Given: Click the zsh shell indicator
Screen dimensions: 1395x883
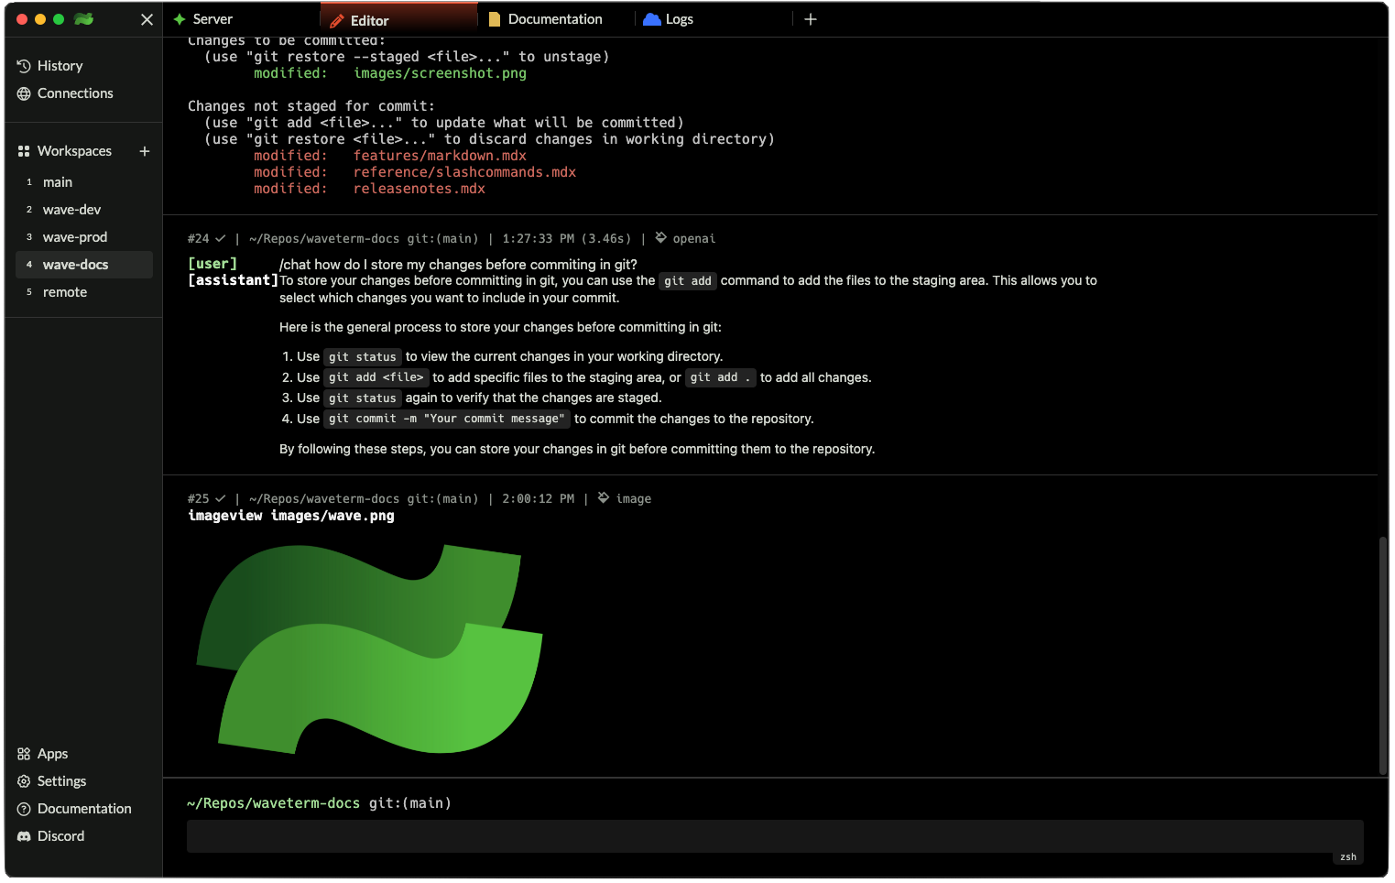Looking at the screenshot, I should pyautogui.click(x=1348, y=857).
